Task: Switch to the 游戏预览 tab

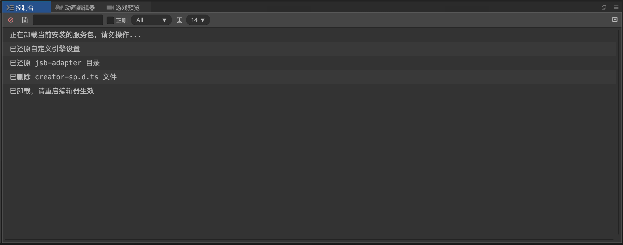Action: click(x=123, y=8)
